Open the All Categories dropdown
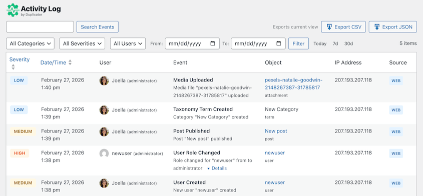 click(30, 43)
